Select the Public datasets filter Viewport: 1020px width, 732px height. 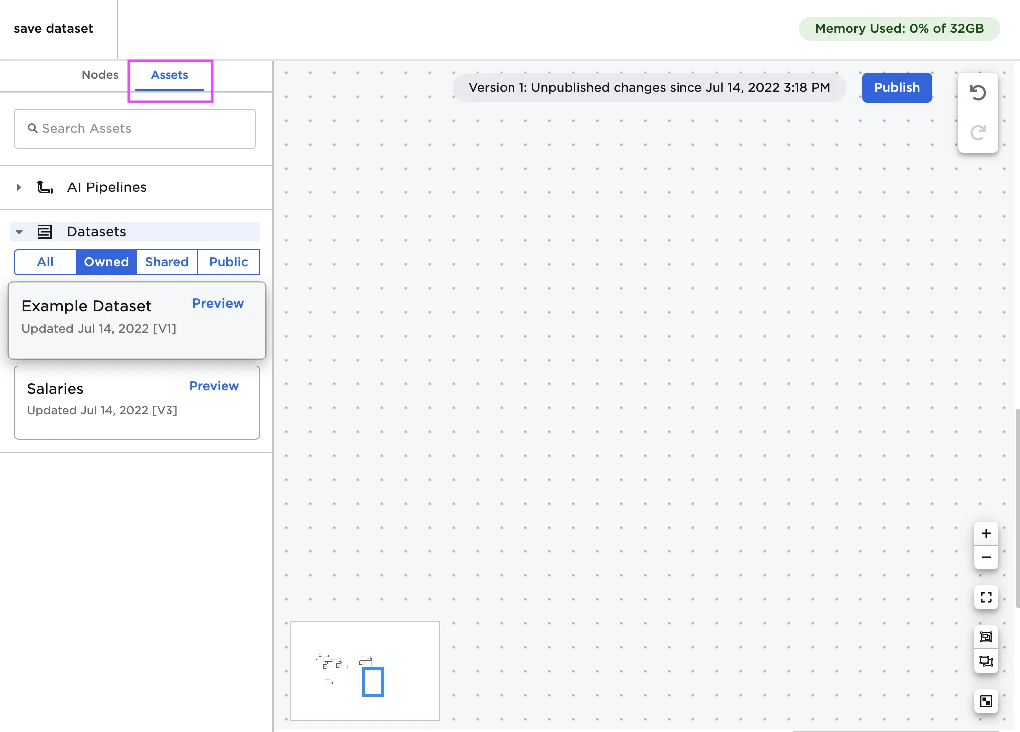pyautogui.click(x=228, y=262)
